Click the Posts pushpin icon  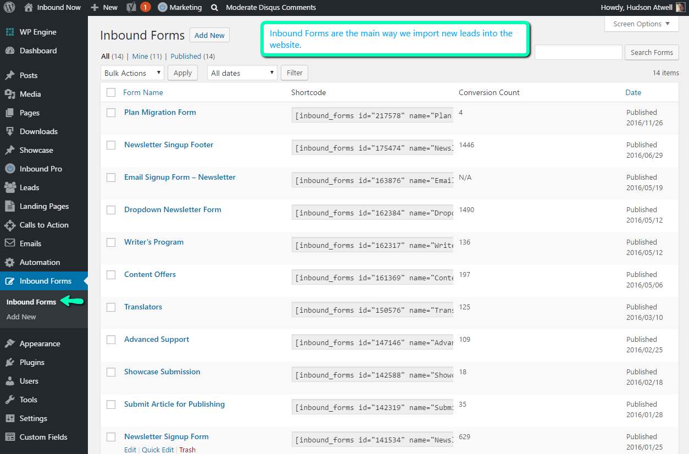tap(10, 75)
